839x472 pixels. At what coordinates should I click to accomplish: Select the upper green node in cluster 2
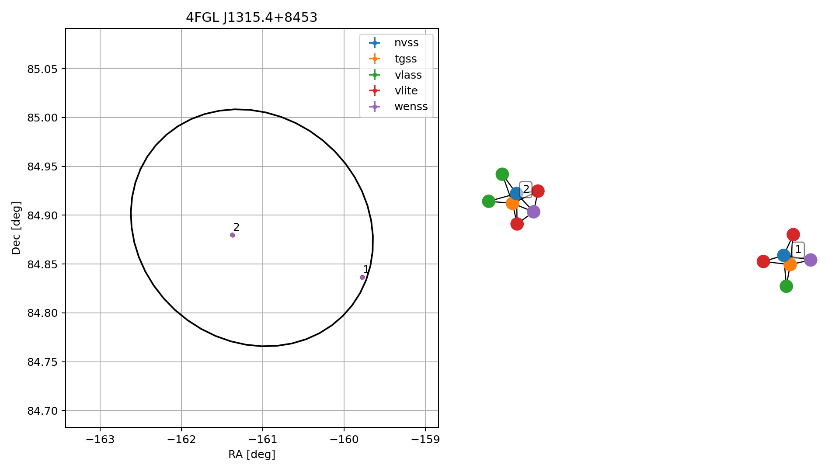pos(502,174)
